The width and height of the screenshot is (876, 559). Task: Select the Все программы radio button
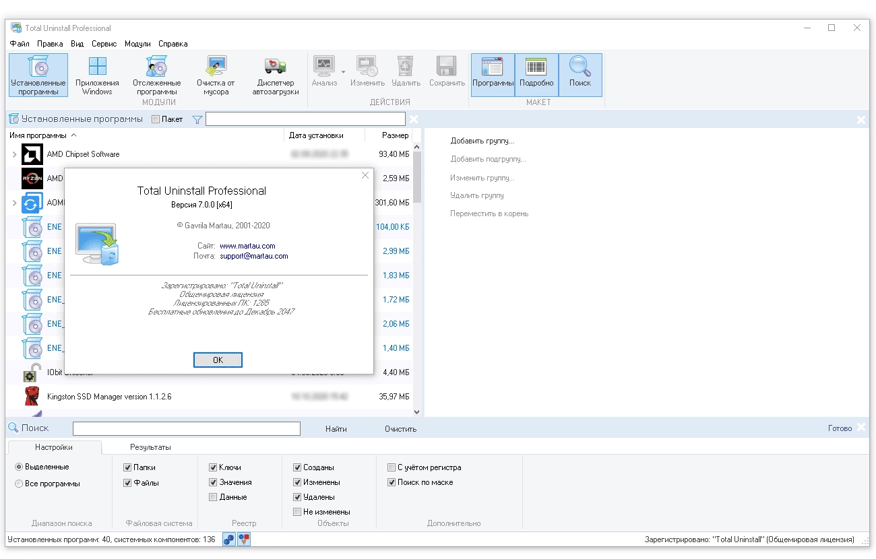point(19,484)
